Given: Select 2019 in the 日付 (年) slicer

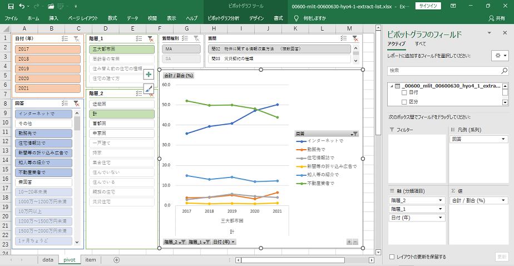Looking at the screenshot, I should pos(47,68).
